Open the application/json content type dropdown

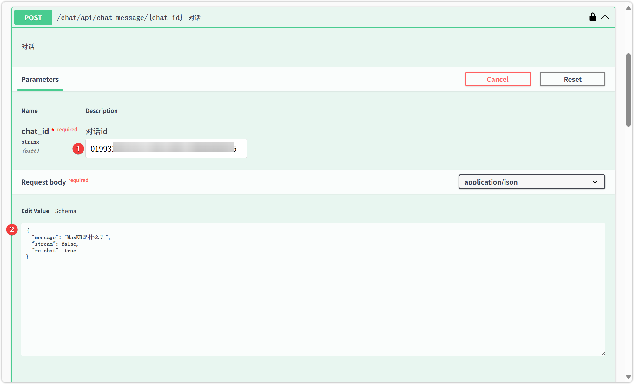[532, 182]
